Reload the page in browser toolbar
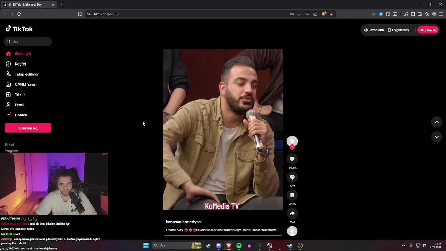This screenshot has width=446, height=251. pyautogui.click(x=19, y=14)
